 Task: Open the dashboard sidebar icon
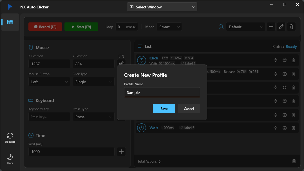(x=10, y=22)
